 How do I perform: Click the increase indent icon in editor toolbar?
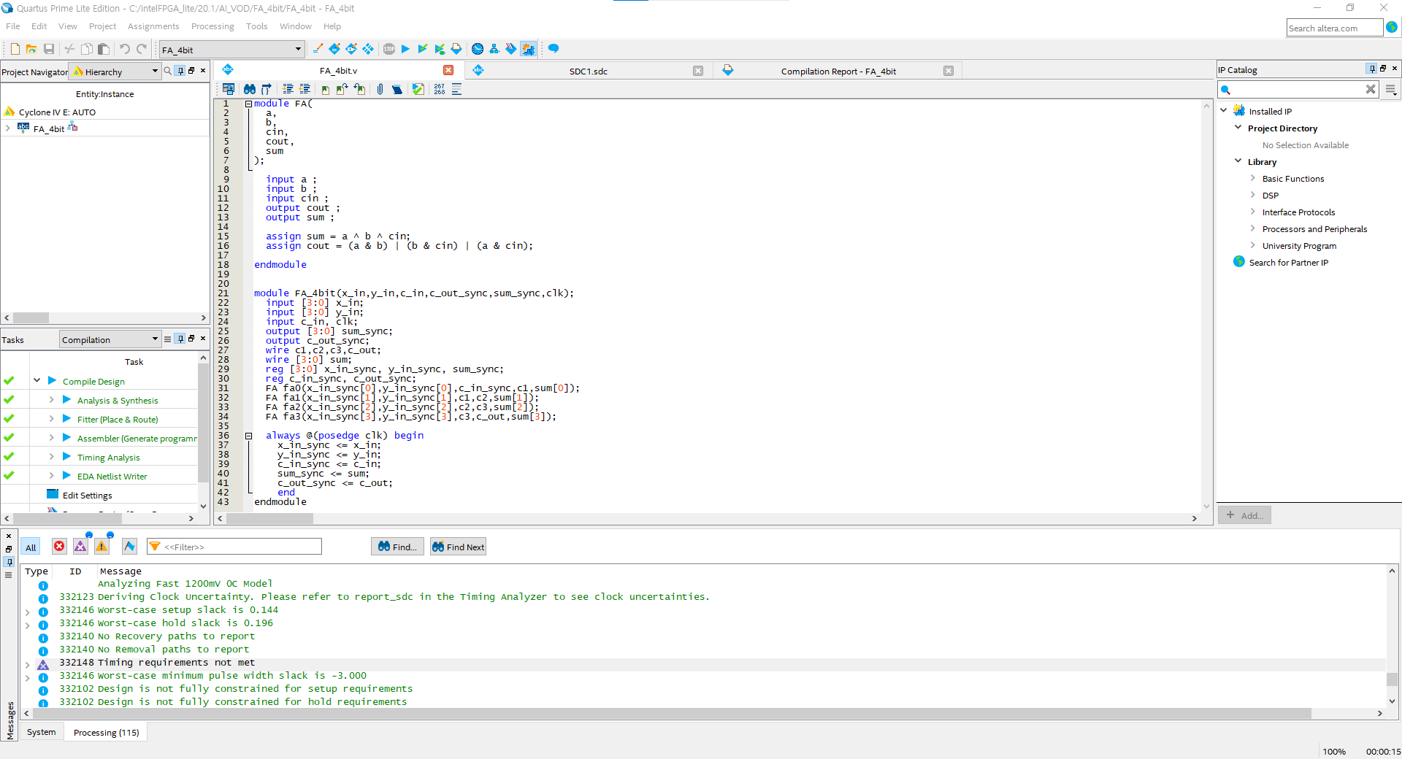[x=288, y=89]
